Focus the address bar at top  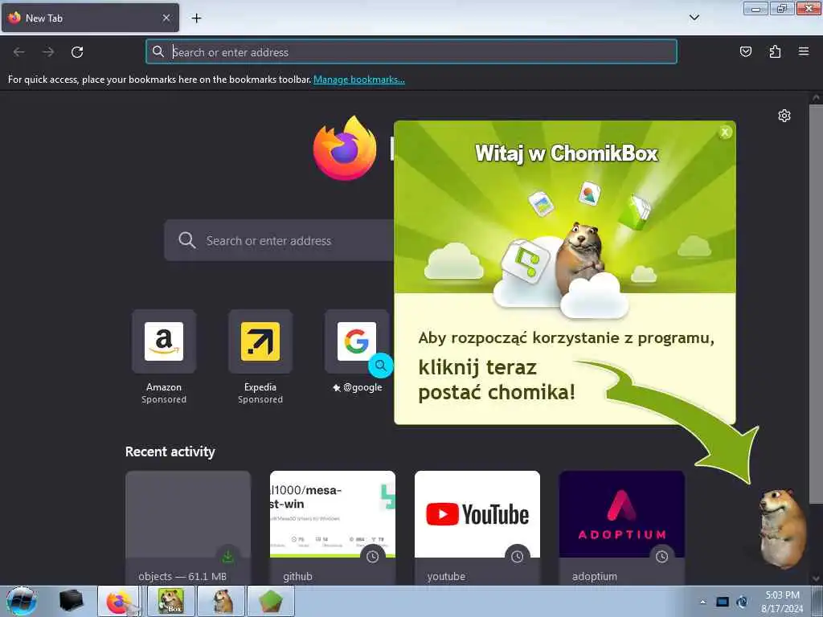point(411,51)
